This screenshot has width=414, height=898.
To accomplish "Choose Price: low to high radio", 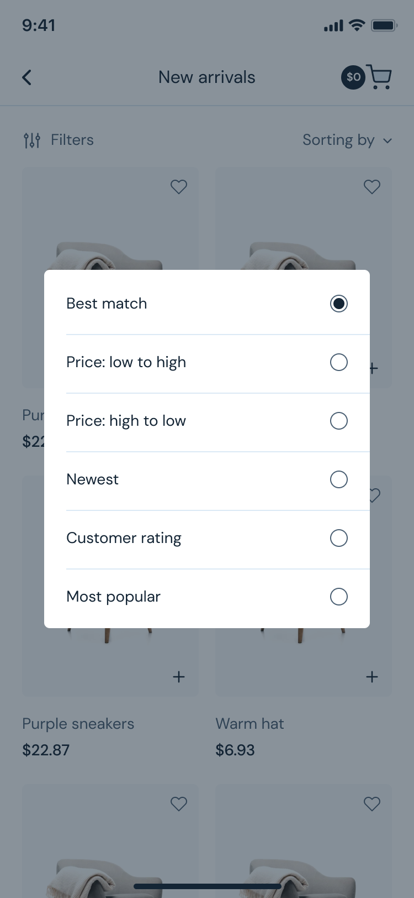I will click(338, 362).
